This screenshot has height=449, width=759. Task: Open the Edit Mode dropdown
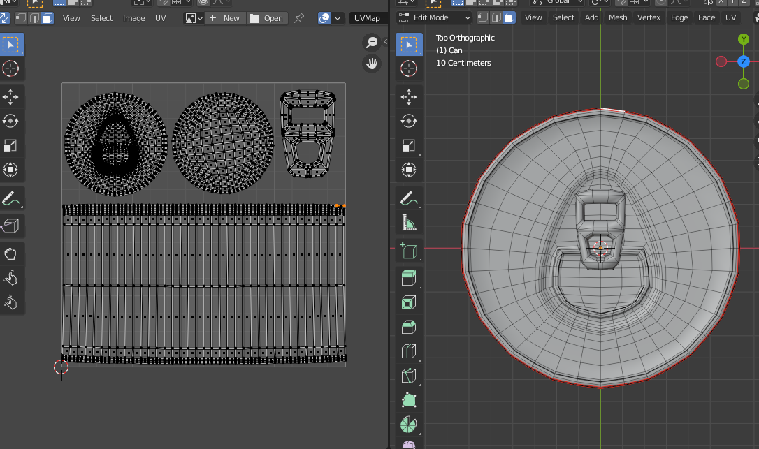point(434,17)
